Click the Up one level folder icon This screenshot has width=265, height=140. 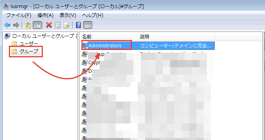(28, 25)
